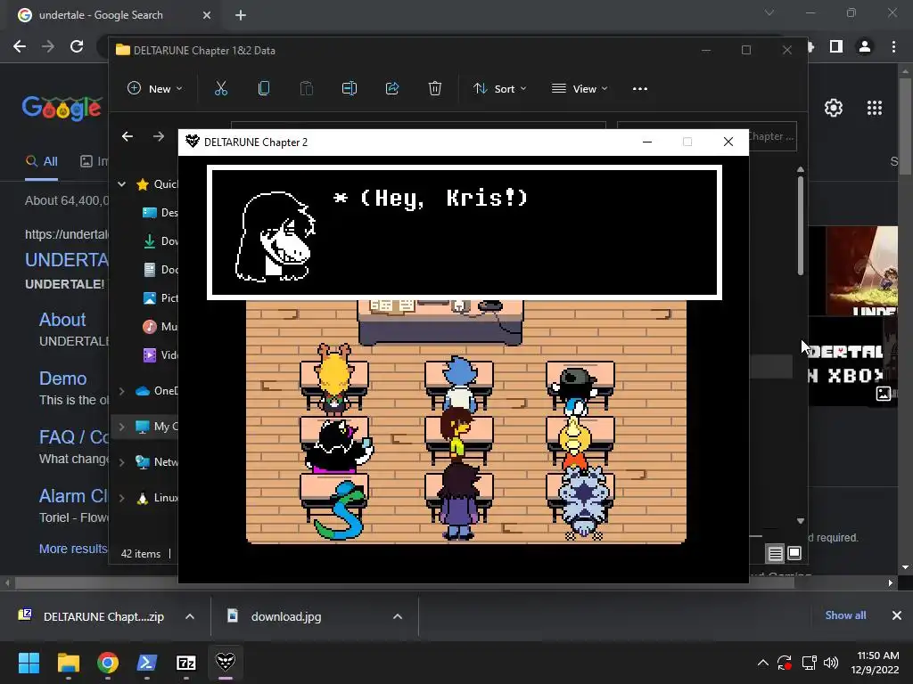Close the undertale Google Search tab
The image size is (913, 684).
(207, 16)
